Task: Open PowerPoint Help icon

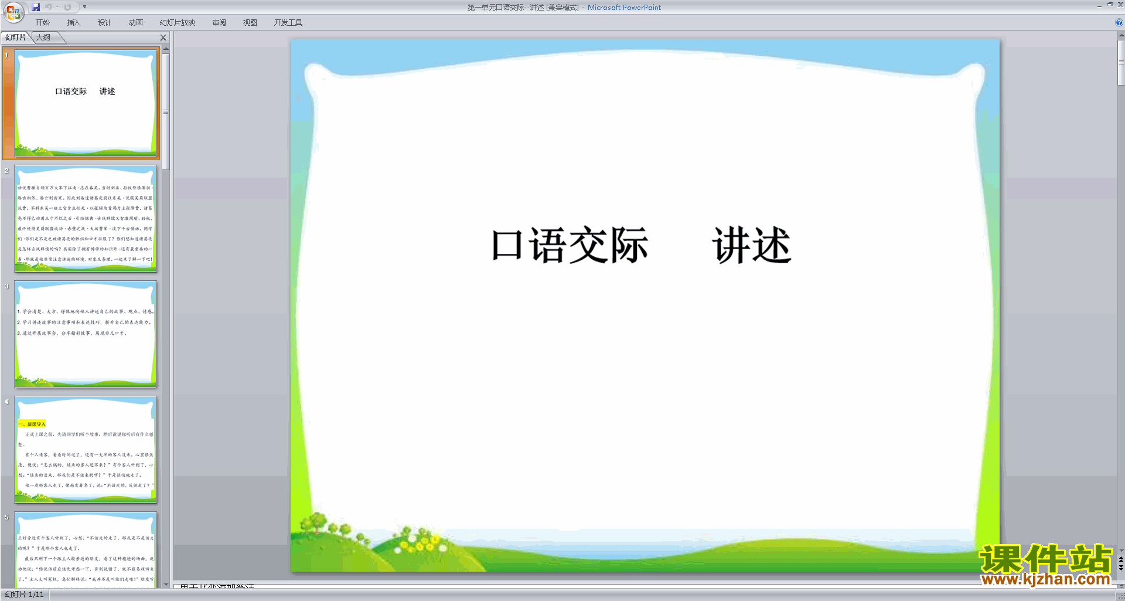Action: [1119, 23]
